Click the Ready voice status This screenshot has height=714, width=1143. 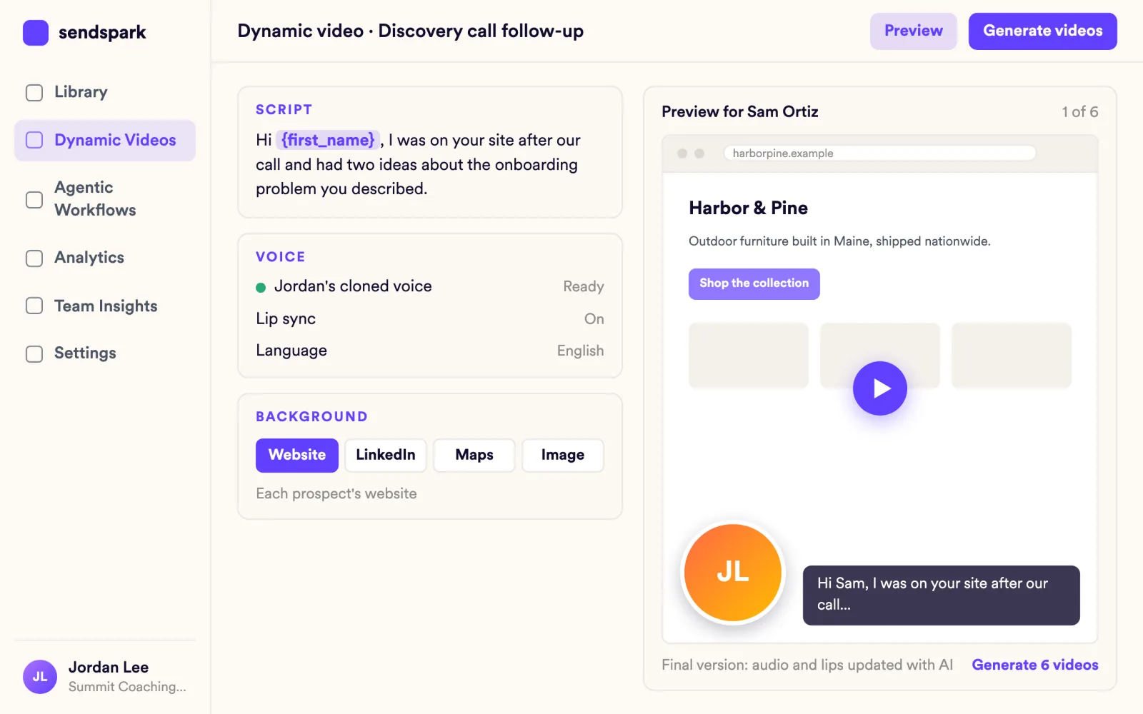tap(584, 287)
